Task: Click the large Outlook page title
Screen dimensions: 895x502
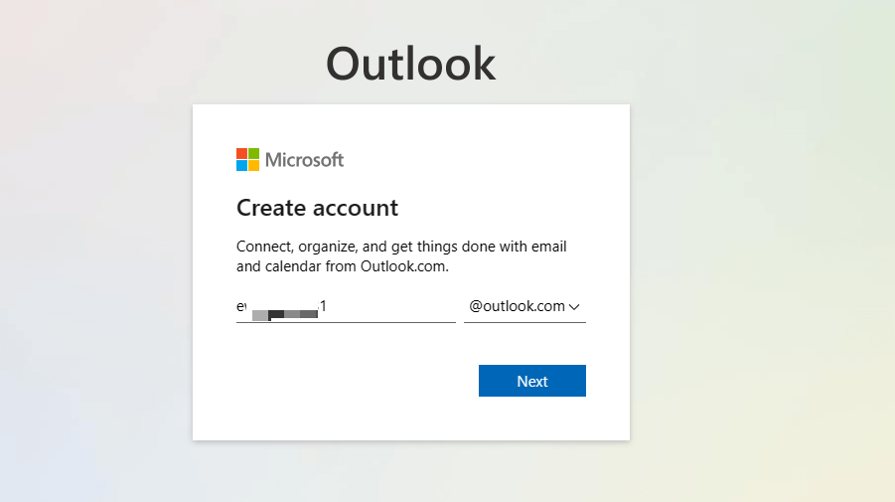Action: click(x=410, y=64)
